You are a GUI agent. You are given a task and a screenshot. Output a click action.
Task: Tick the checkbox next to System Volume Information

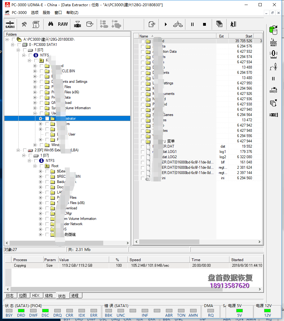point(42,108)
